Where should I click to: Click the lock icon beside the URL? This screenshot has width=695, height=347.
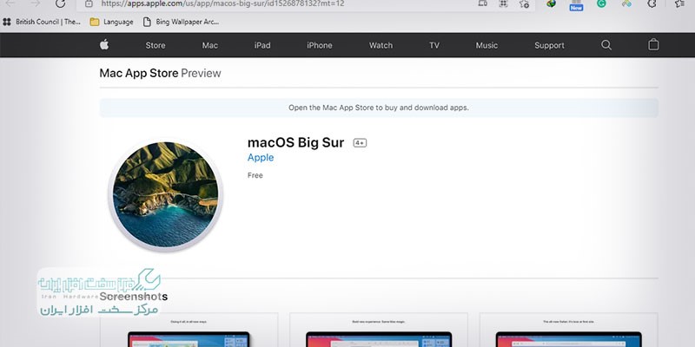pos(89,3)
